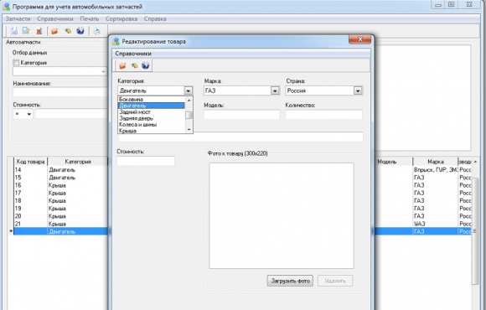Open the Сортировка menu

click(121, 18)
